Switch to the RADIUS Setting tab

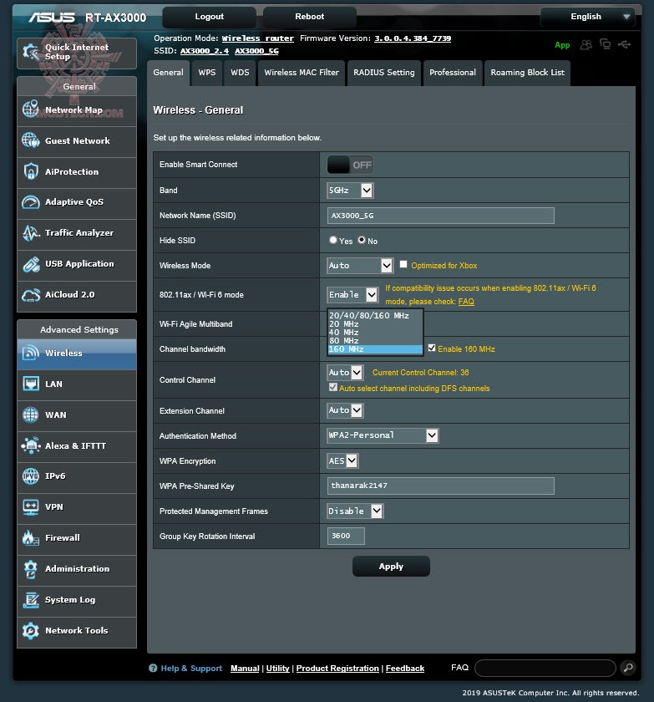pos(384,73)
